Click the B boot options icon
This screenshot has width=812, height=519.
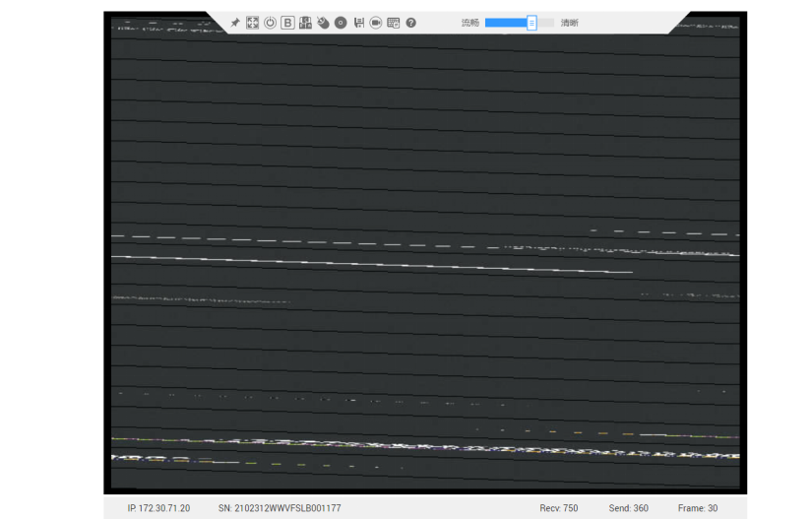(x=287, y=23)
